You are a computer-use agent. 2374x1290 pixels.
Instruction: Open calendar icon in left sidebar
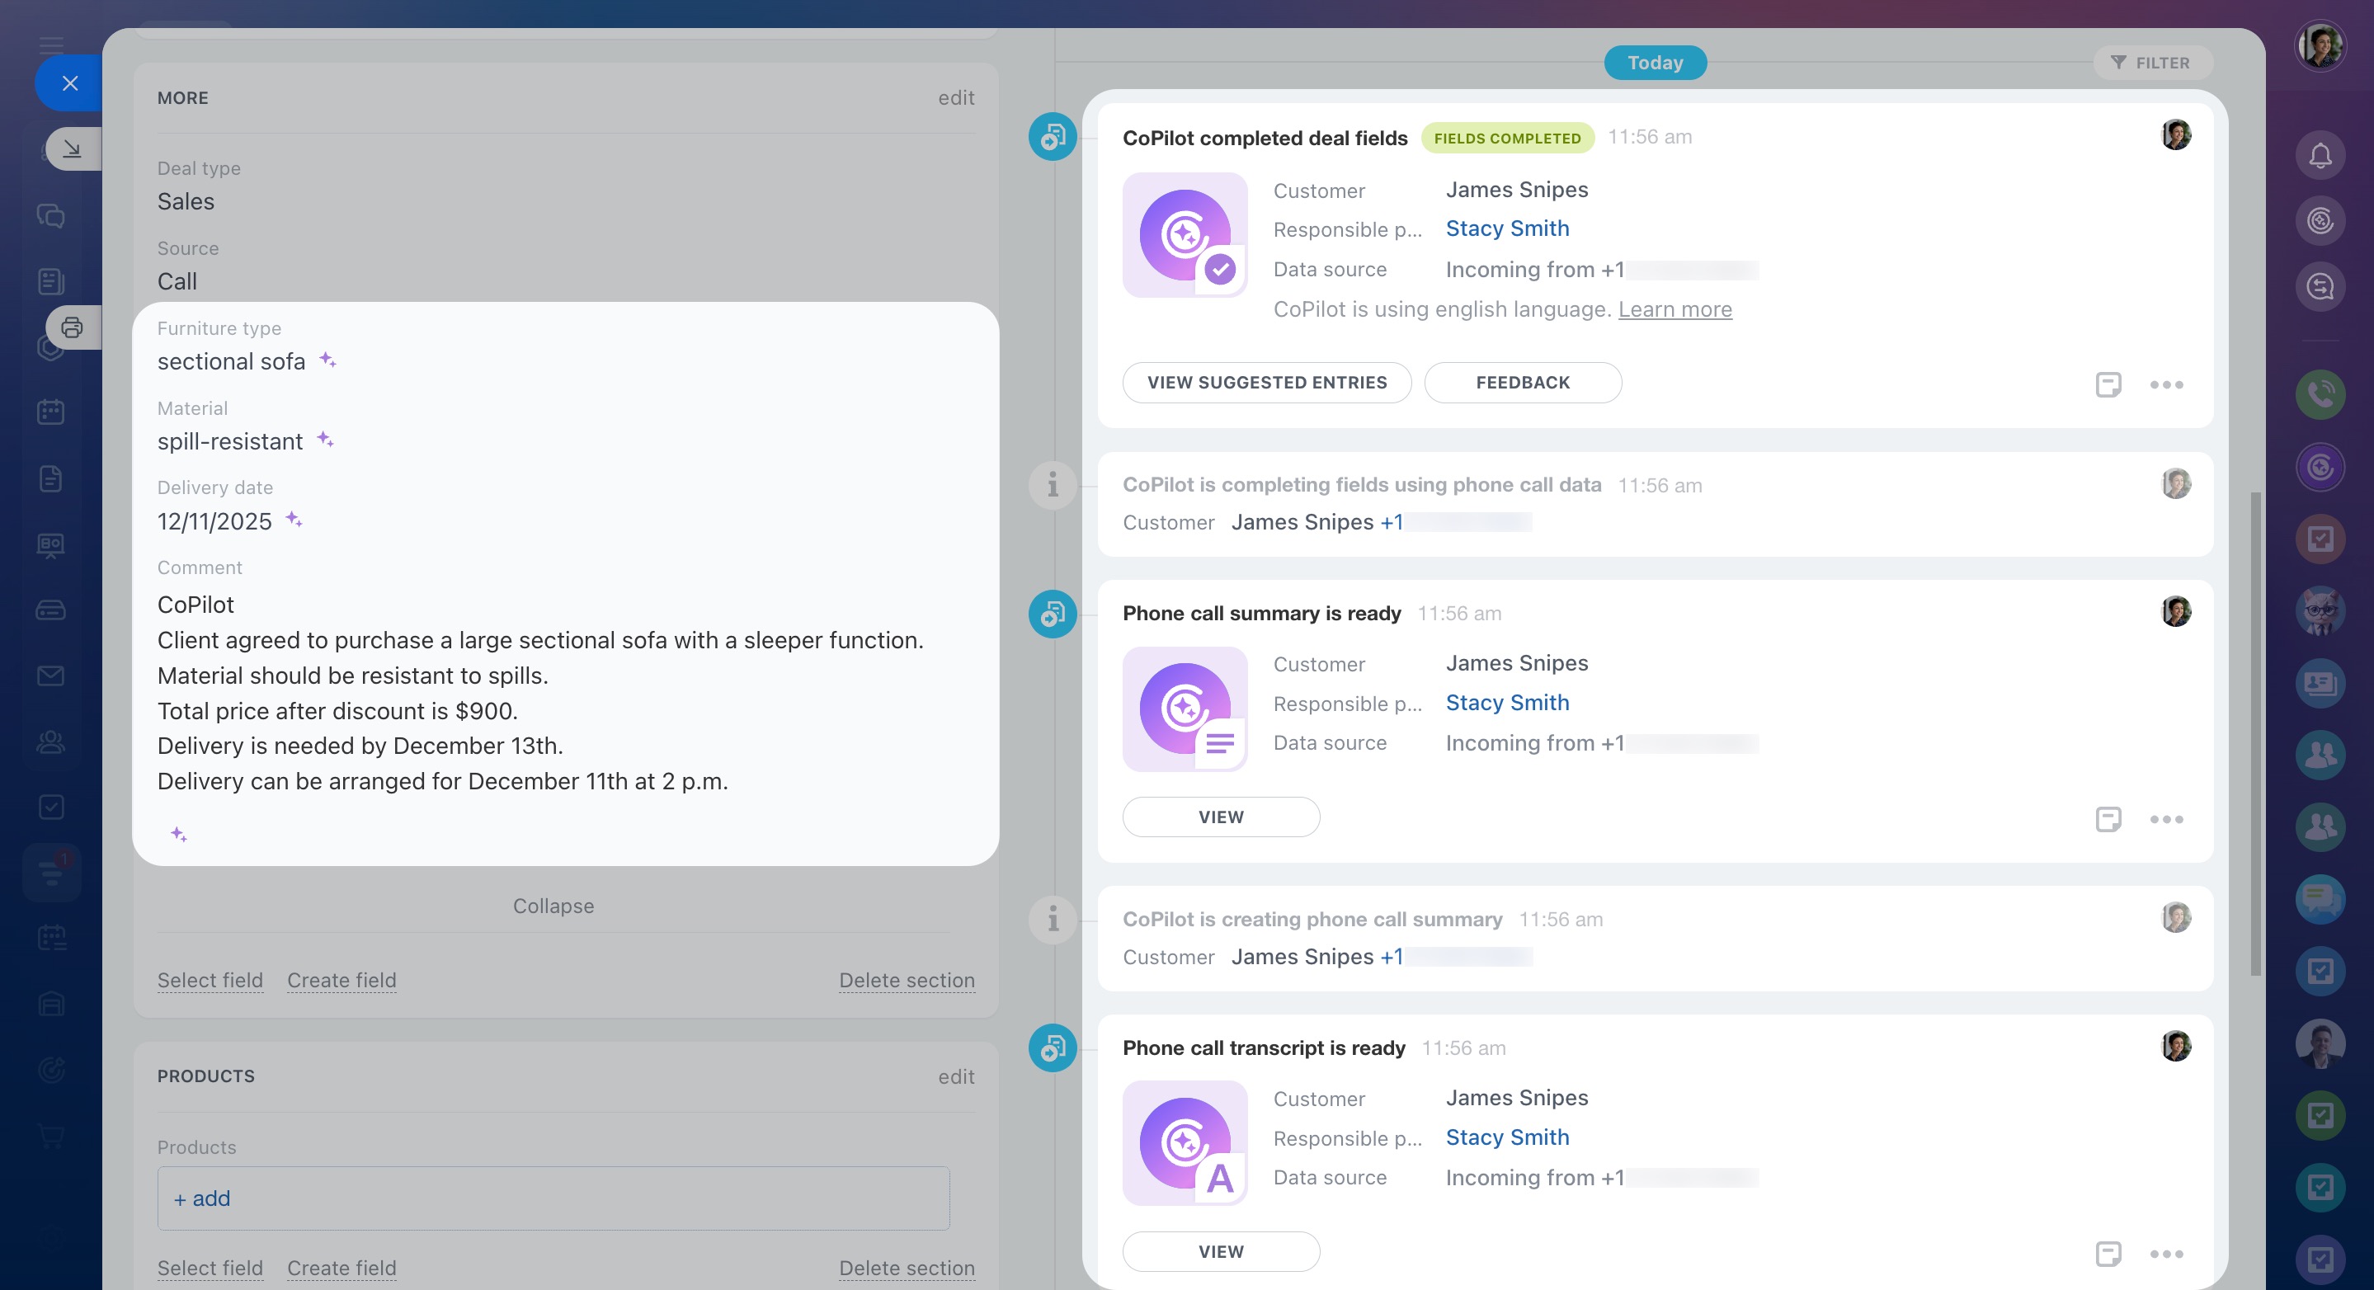[x=50, y=411]
